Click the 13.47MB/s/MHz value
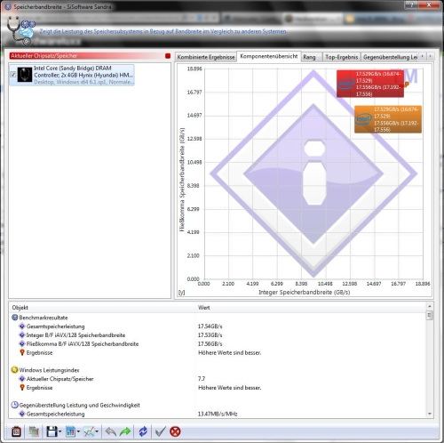Image resolution: width=444 pixels, height=443 pixels. tap(218, 414)
